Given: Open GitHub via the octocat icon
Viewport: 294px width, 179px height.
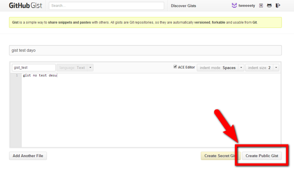Looking at the screenshot, I should (269, 6).
